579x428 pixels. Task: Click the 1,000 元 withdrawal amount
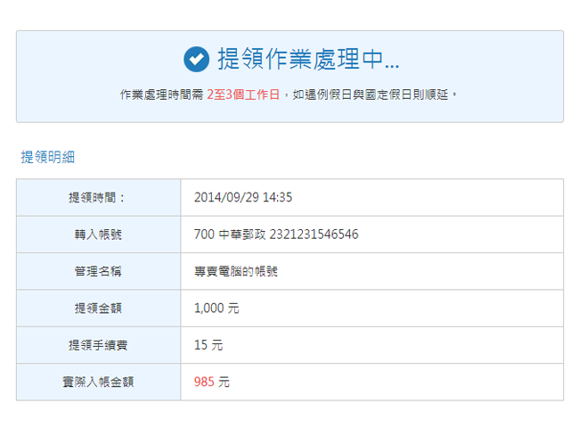216,309
